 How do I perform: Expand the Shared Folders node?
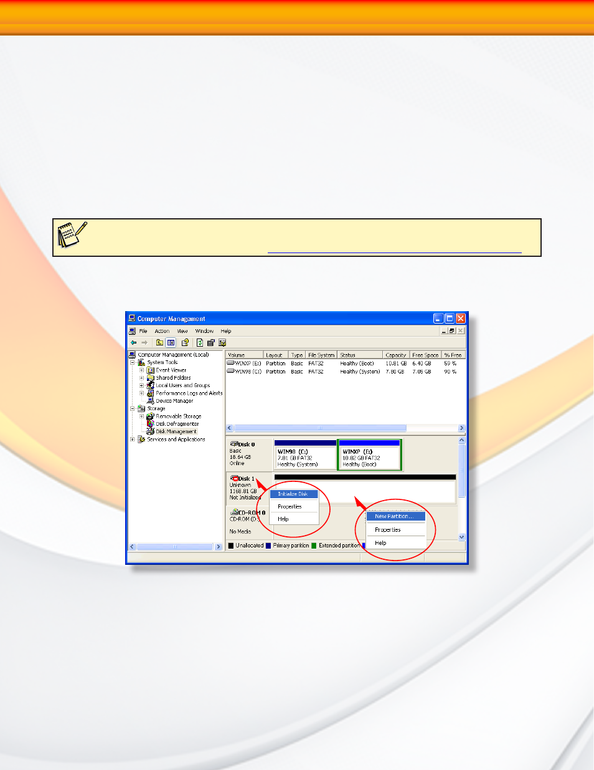pyautogui.click(x=141, y=378)
